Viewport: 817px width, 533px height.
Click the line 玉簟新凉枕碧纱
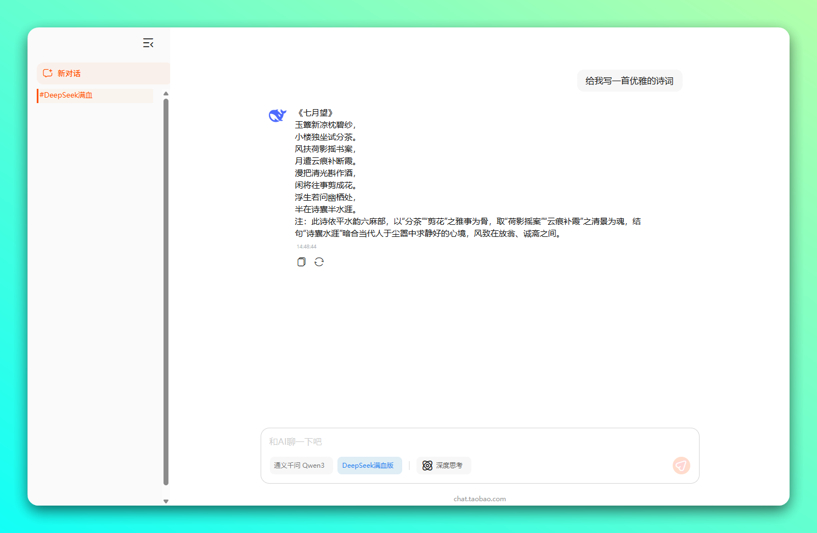pyautogui.click(x=325, y=125)
